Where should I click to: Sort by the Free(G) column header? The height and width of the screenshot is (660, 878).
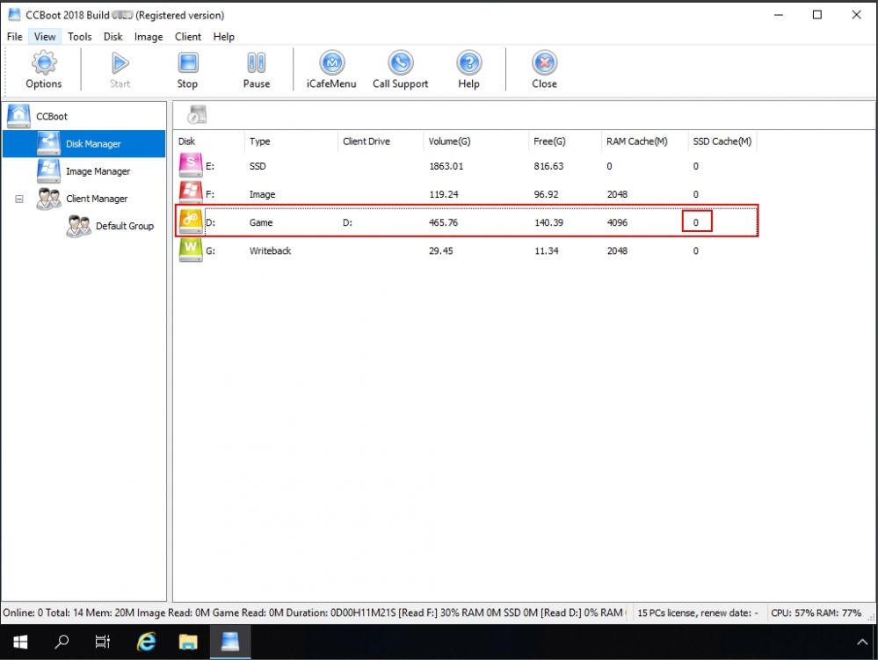[x=565, y=141]
